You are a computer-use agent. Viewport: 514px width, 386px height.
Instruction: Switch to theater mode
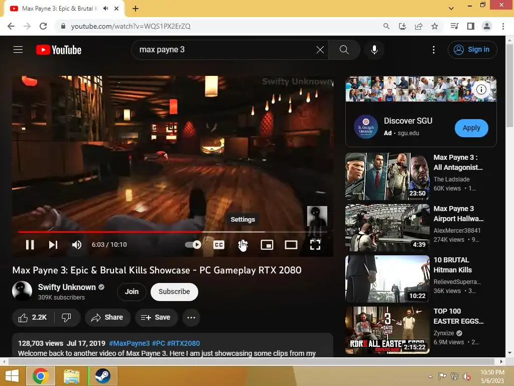[291, 245]
